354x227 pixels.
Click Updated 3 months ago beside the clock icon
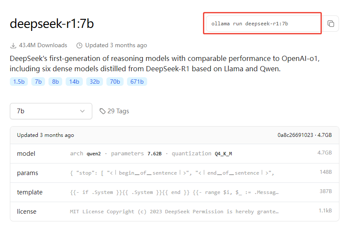coord(116,45)
